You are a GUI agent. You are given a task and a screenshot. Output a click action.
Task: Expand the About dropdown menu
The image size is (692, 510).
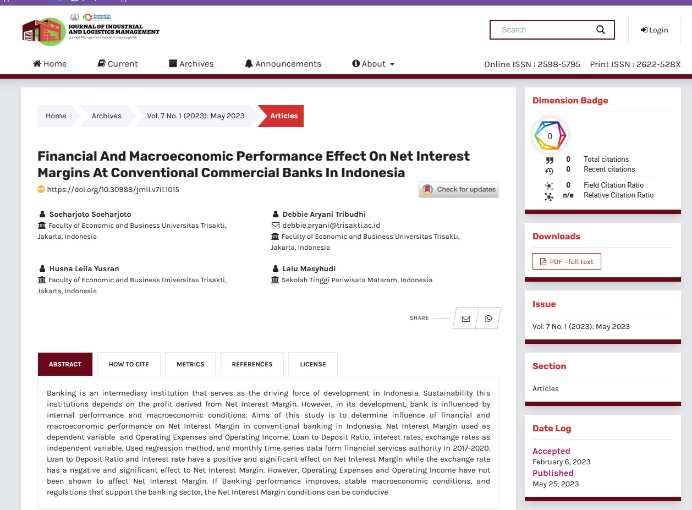(374, 64)
